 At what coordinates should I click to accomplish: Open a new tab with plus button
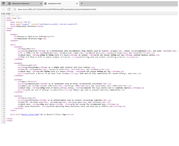(x=82, y=3)
